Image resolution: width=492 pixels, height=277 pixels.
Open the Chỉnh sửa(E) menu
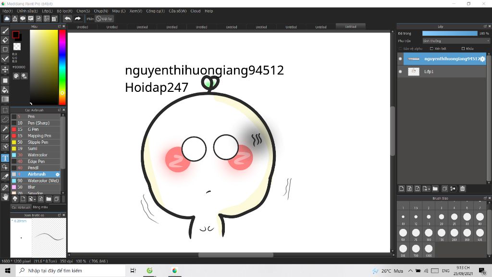27,11
